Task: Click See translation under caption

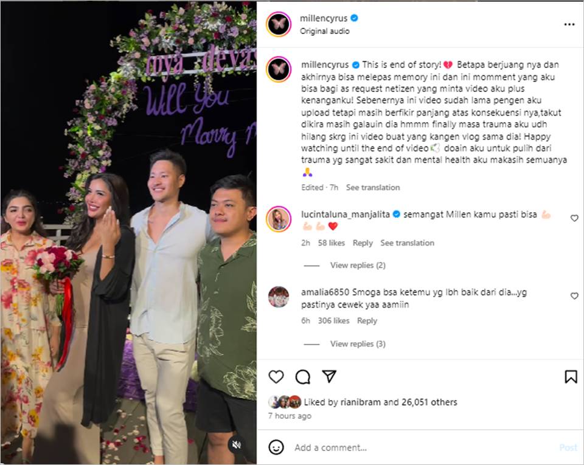Action: (x=373, y=187)
